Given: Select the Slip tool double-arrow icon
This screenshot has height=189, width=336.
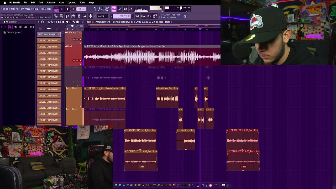Looking at the screenshot, I should tap(63, 22).
